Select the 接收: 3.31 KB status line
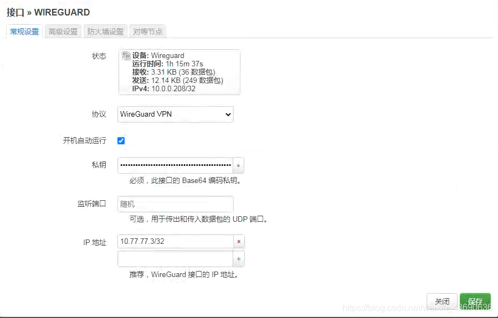The image size is (498, 318). 174,72
